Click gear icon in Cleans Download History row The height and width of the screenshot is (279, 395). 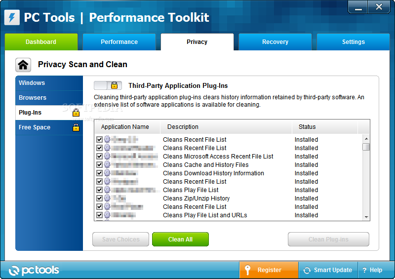107,173
